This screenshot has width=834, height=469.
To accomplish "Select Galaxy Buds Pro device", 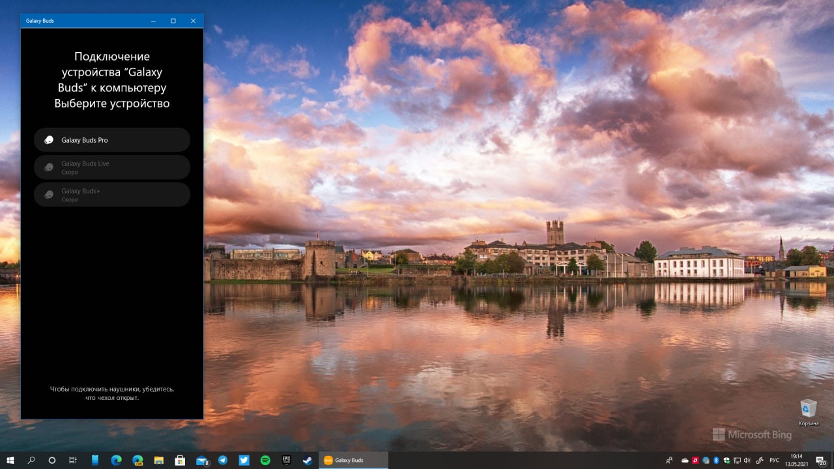I will click(112, 140).
